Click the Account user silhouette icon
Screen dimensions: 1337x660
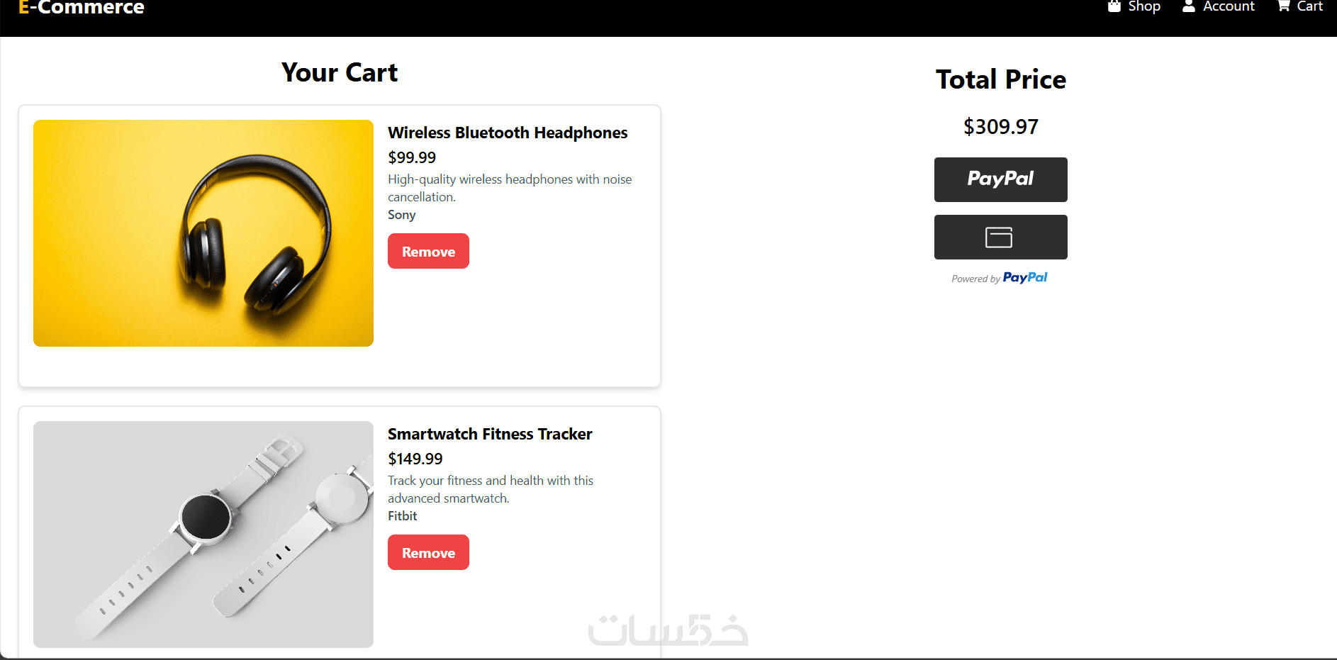pos(1189,6)
